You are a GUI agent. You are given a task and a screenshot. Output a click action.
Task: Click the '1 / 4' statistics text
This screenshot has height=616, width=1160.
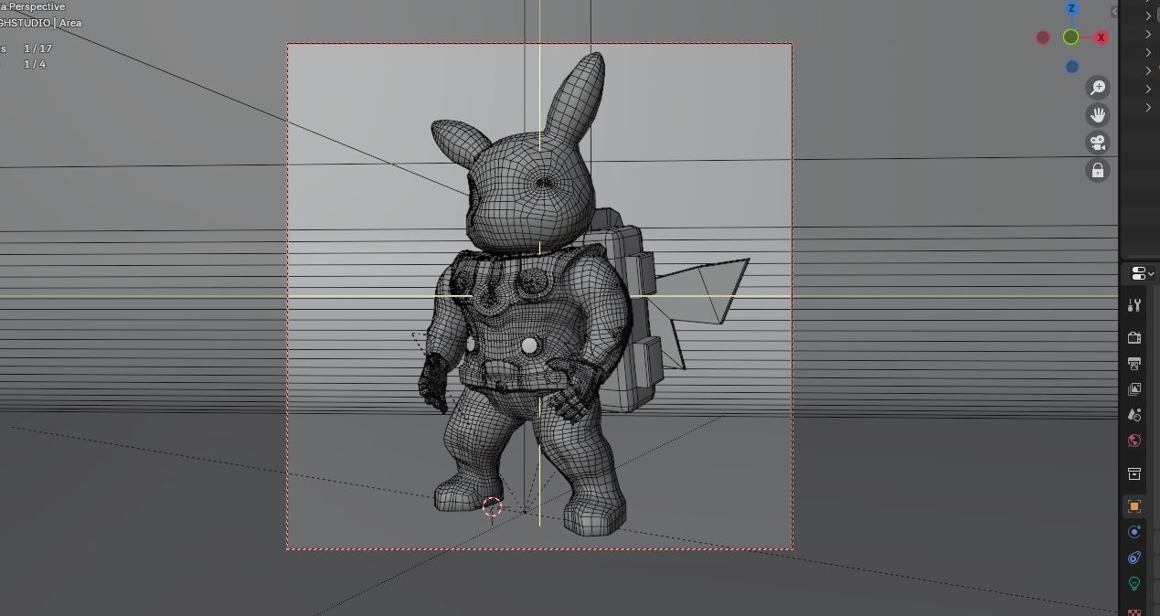(35, 64)
